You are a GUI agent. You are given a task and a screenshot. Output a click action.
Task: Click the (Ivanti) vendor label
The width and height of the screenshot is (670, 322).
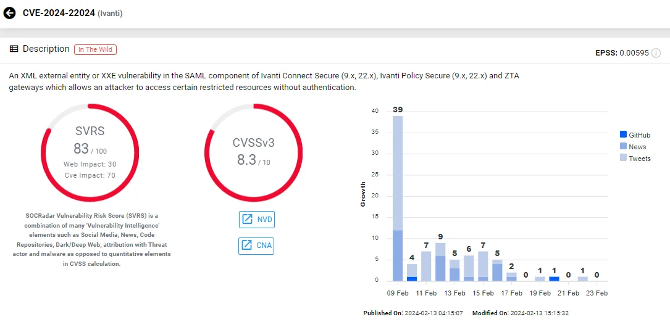(111, 14)
